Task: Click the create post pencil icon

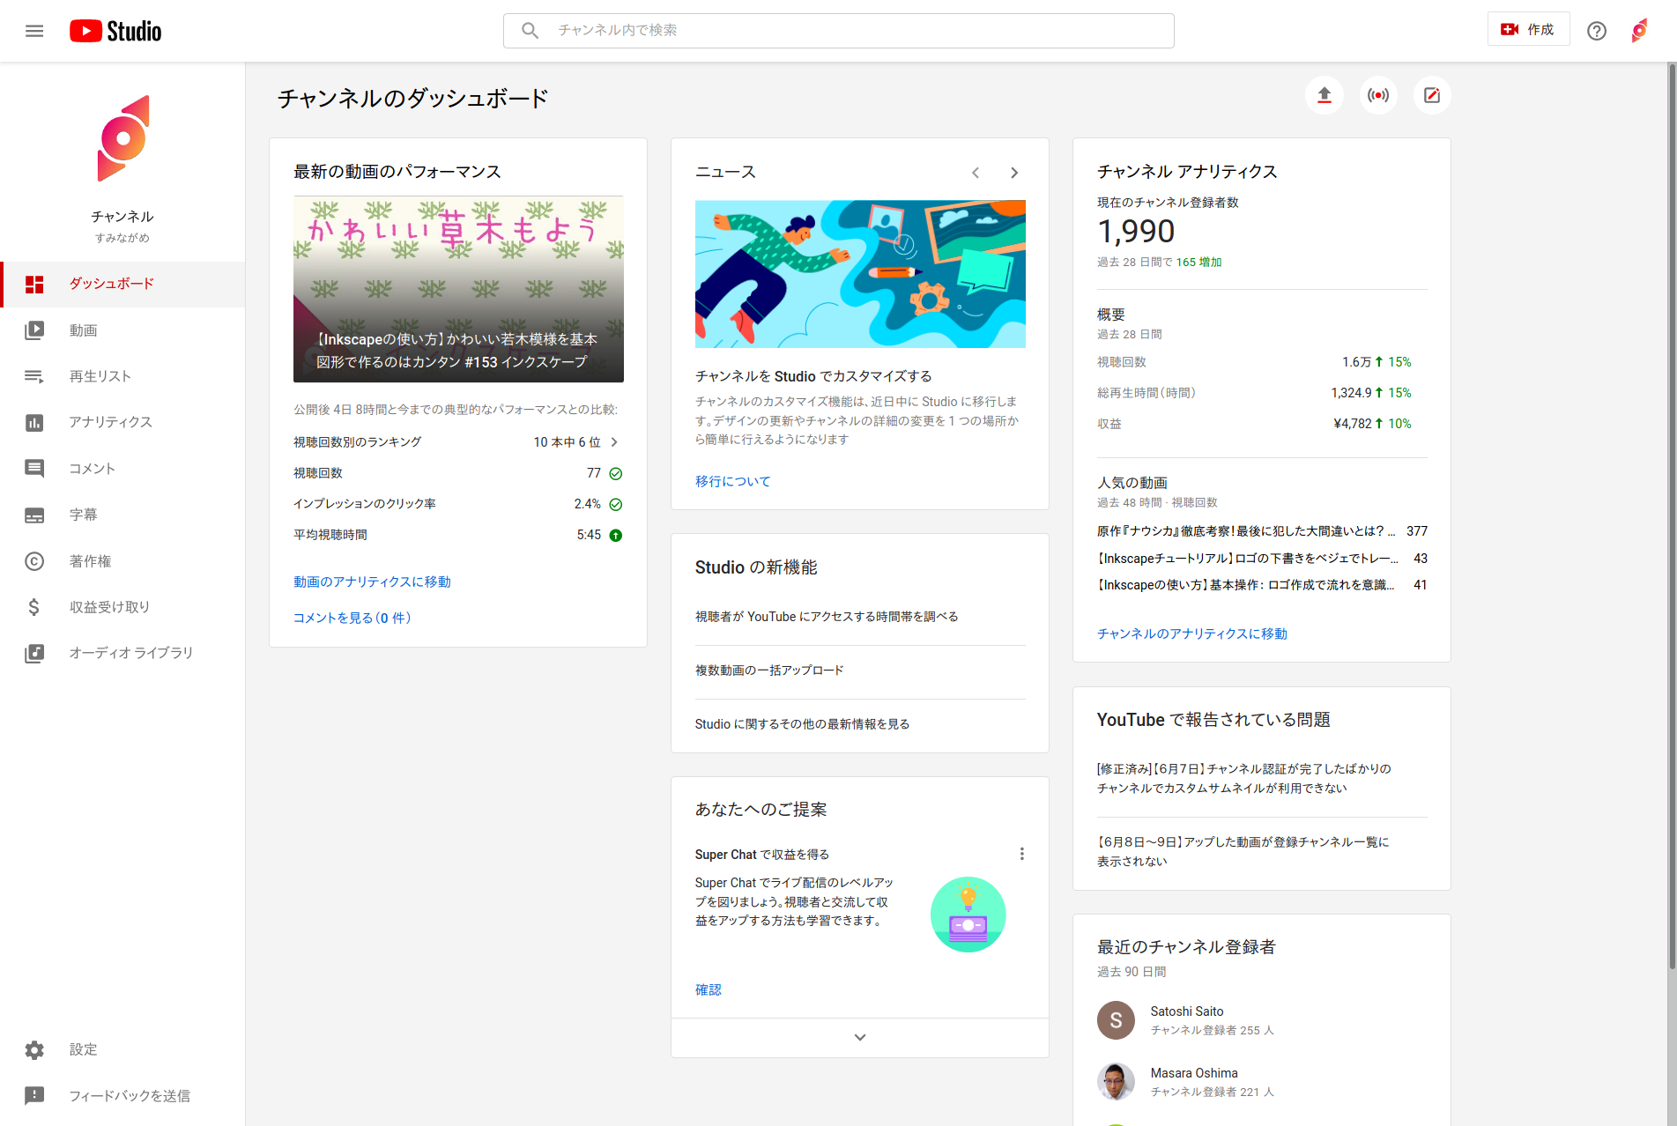Action: point(1432,95)
